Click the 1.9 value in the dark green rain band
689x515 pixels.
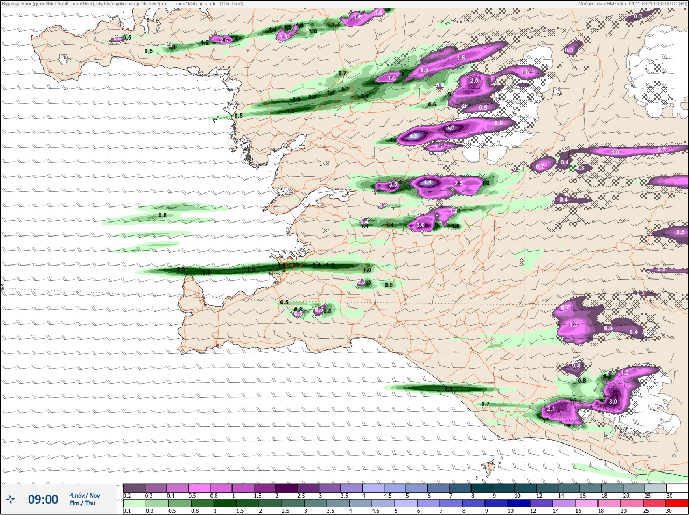251,270
